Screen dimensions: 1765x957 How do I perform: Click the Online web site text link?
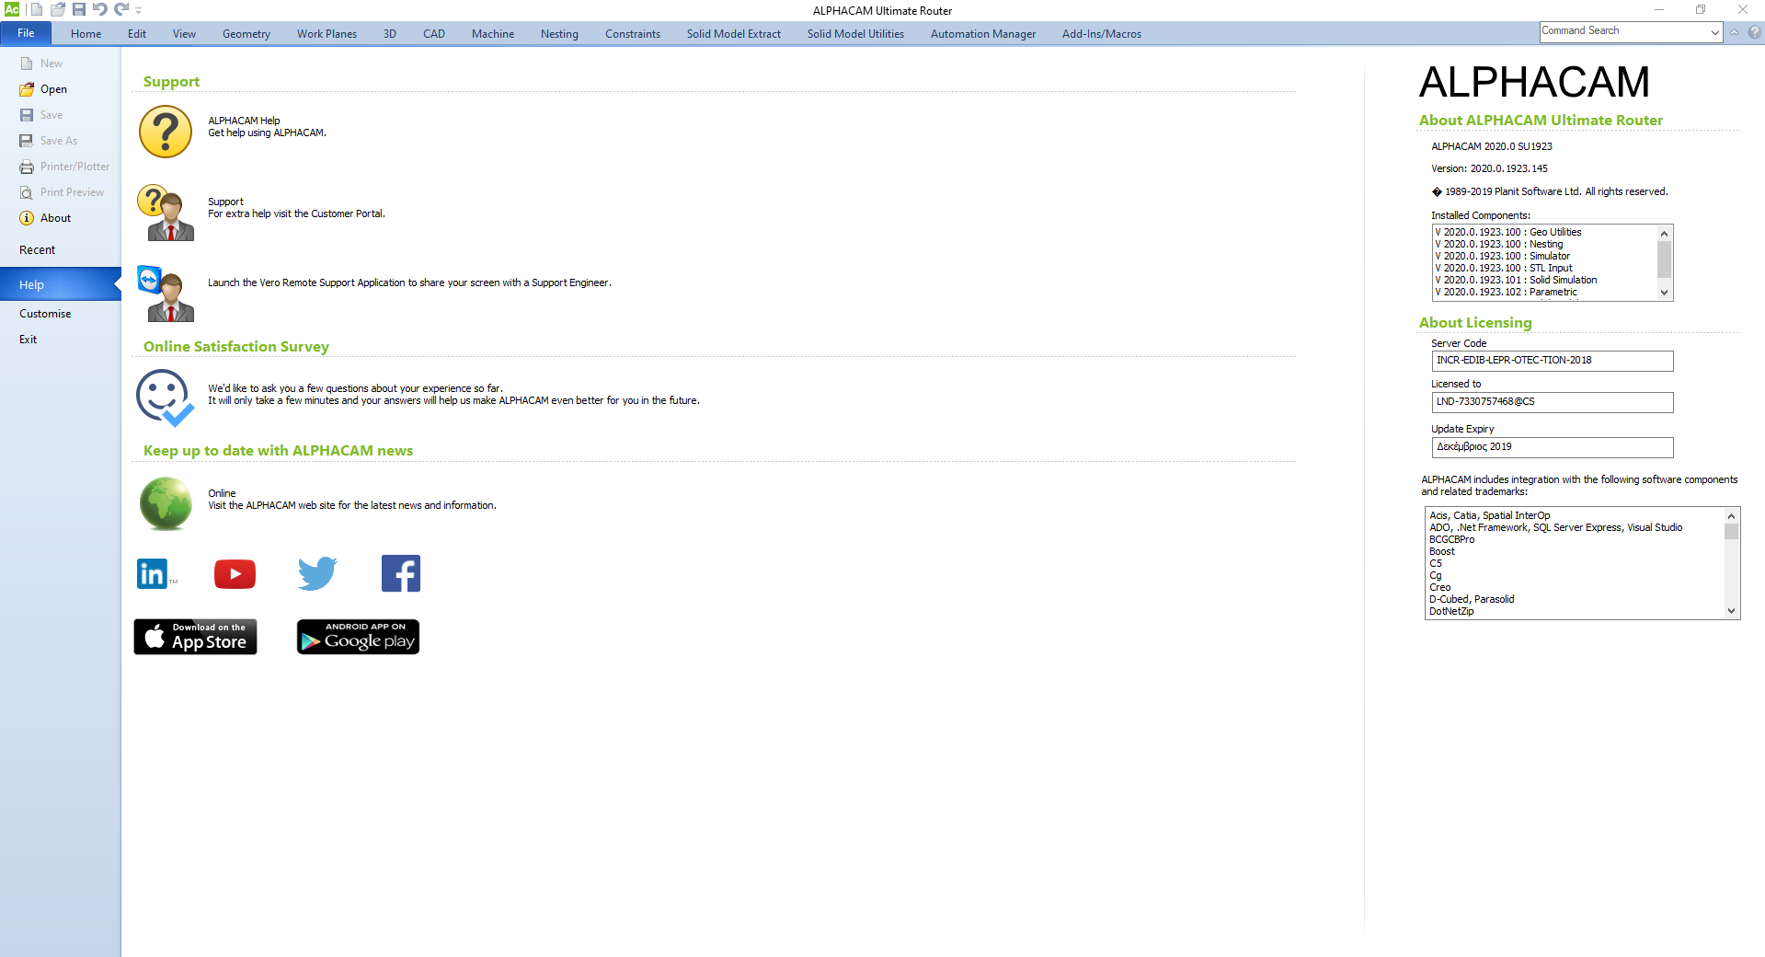click(x=352, y=500)
